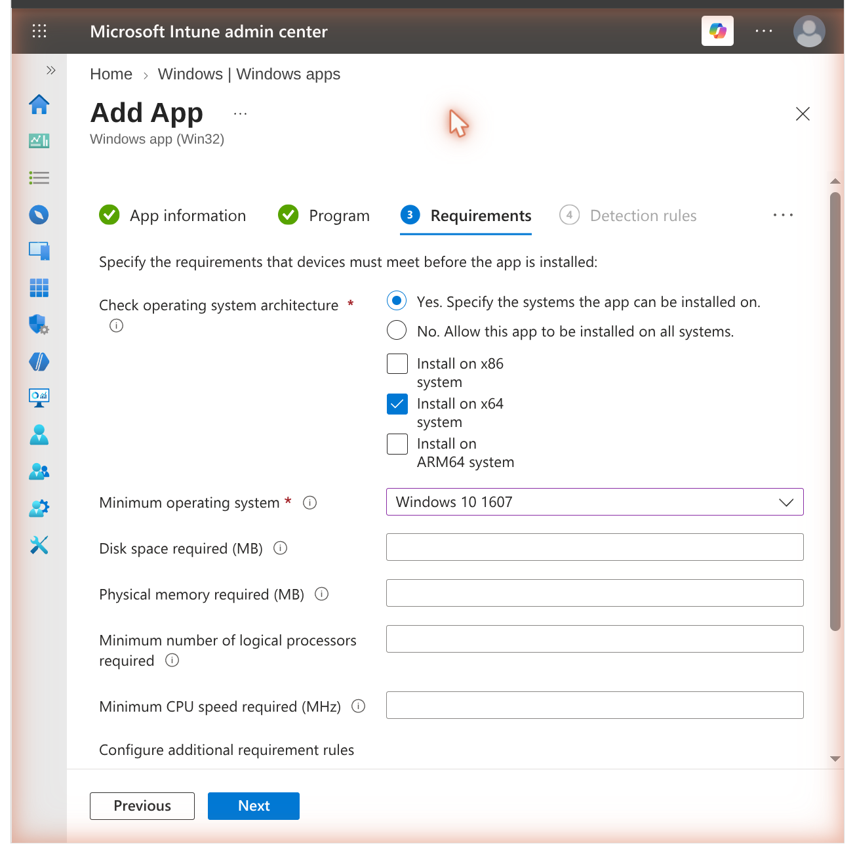Open the header more options ellipsis
The width and height of the screenshot is (855, 854).
[764, 31]
